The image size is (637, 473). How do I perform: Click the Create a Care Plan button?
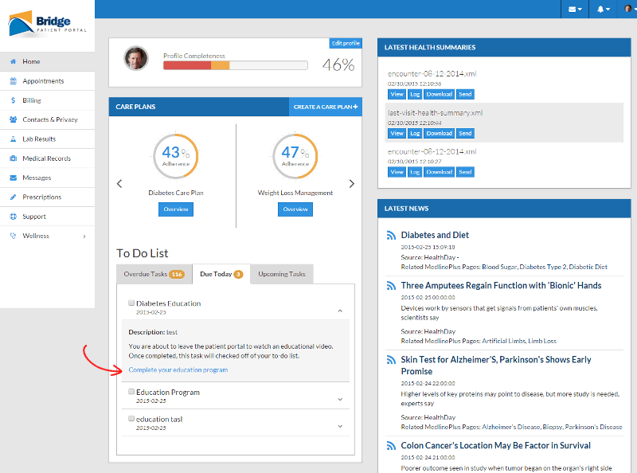coord(325,107)
